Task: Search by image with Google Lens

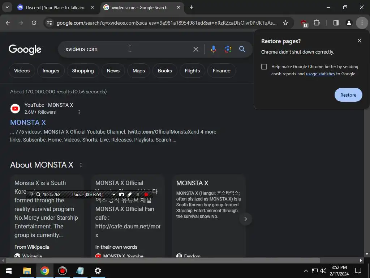Action: [228, 49]
